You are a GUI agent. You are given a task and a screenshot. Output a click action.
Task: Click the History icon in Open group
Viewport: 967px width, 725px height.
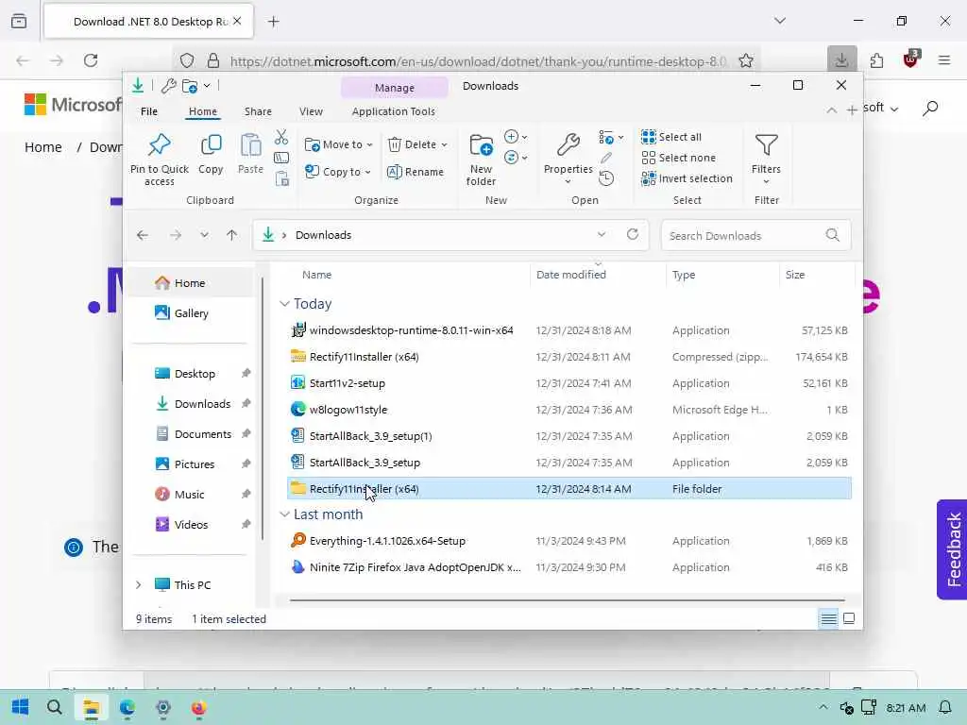pos(606,178)
